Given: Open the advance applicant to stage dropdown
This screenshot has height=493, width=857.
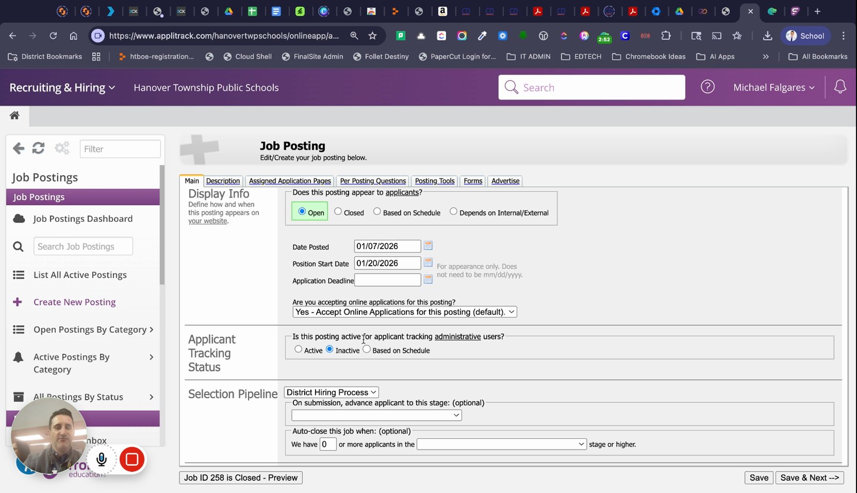Looking at the screenshot, I should pos(377,415).
